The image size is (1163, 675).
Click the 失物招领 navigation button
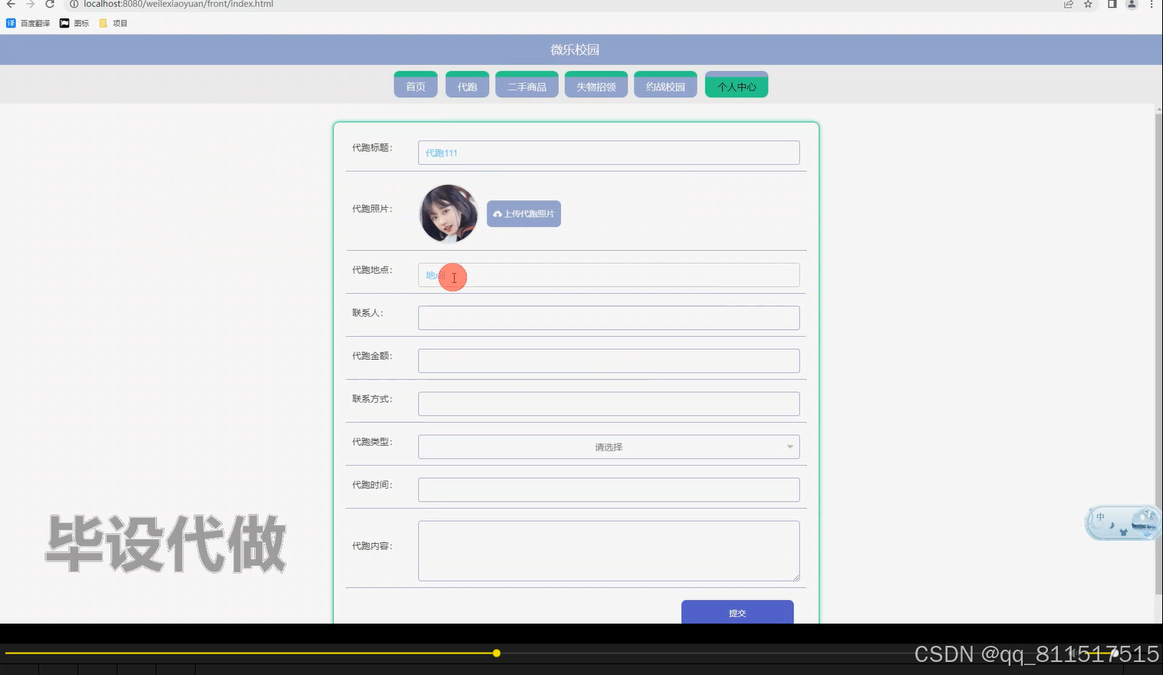[595, 85]
